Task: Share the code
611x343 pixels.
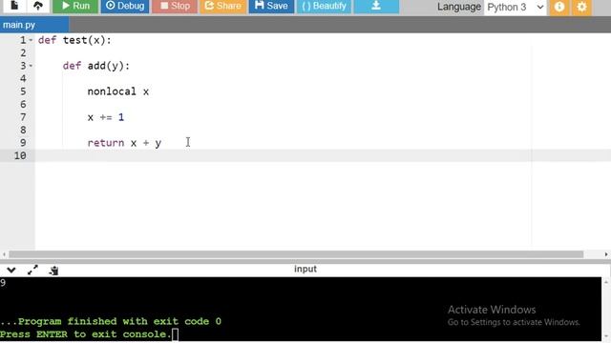Action: pos(223,6)
